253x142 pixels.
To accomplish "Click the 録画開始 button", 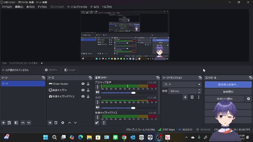I will (x=228, y=92).
